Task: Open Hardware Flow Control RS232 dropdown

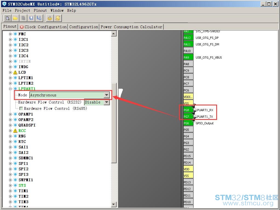Action: tap(106, 102)
